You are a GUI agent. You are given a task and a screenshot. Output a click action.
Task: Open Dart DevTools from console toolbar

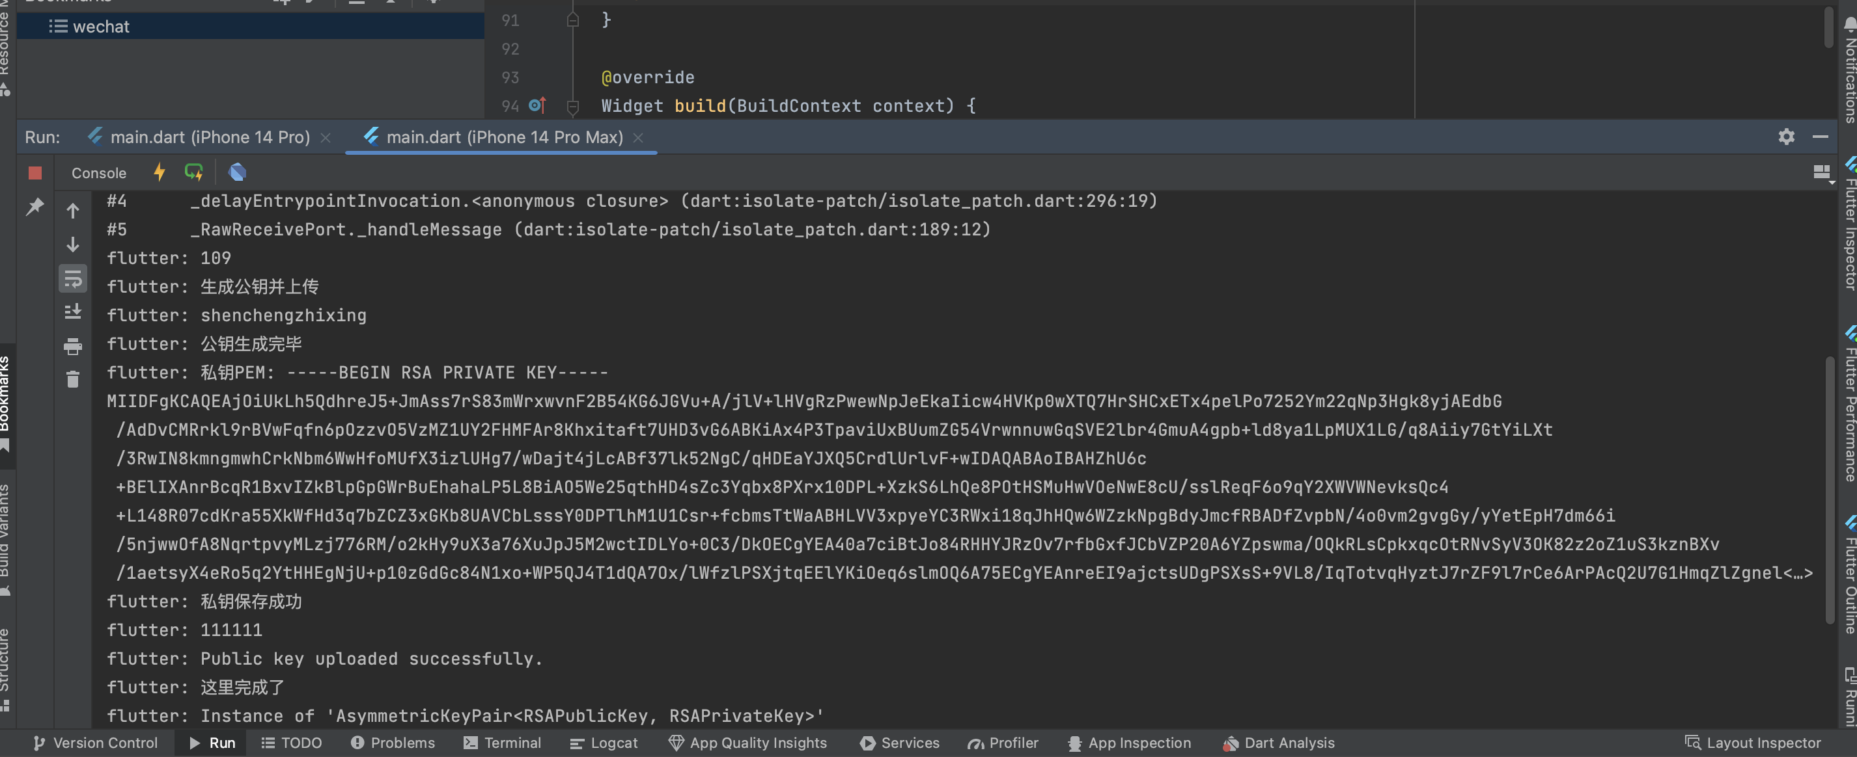pos(237,172)
